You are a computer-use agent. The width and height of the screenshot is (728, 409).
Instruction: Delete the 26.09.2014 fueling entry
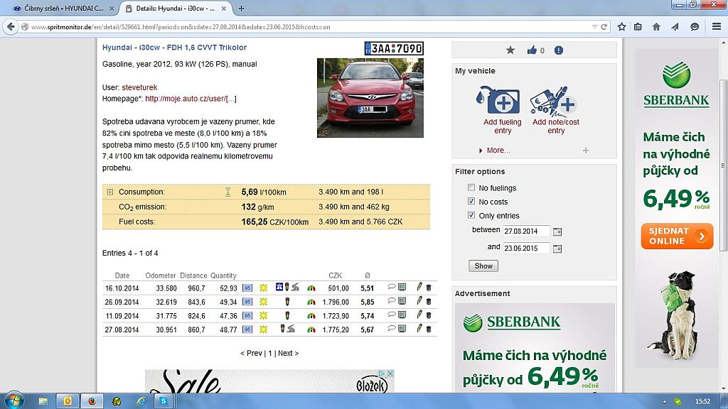(429, 302)
